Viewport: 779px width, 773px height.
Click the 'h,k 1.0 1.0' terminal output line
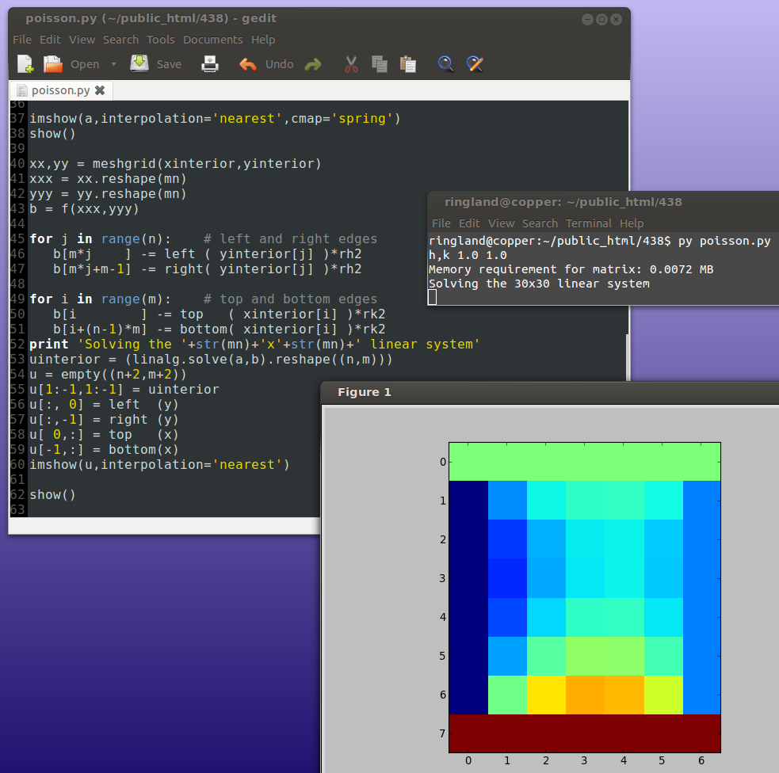click(468, 255)
